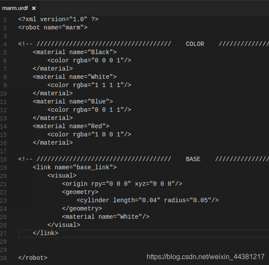Screen dimensions: 269x265
Task: Click line number 19 in the gutter
Action: click(x=3, y=168)
